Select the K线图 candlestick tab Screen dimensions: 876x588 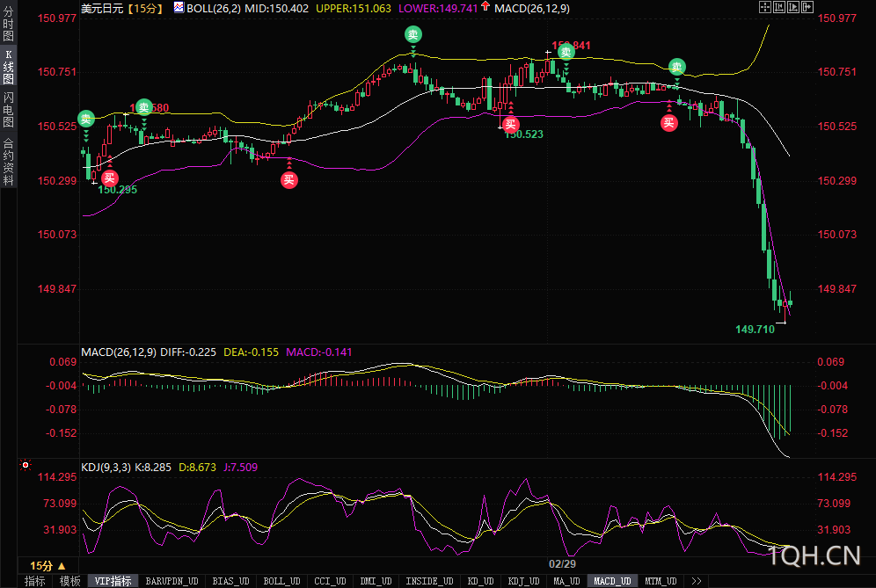point(9,67)
